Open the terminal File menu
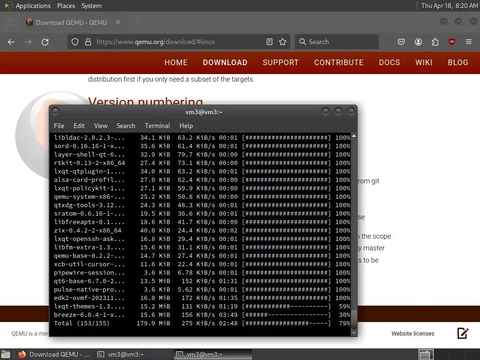 pyautogui.click(x=59, y=126)
